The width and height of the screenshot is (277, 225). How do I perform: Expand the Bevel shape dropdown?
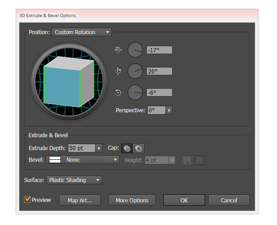[x=115, y=160]
